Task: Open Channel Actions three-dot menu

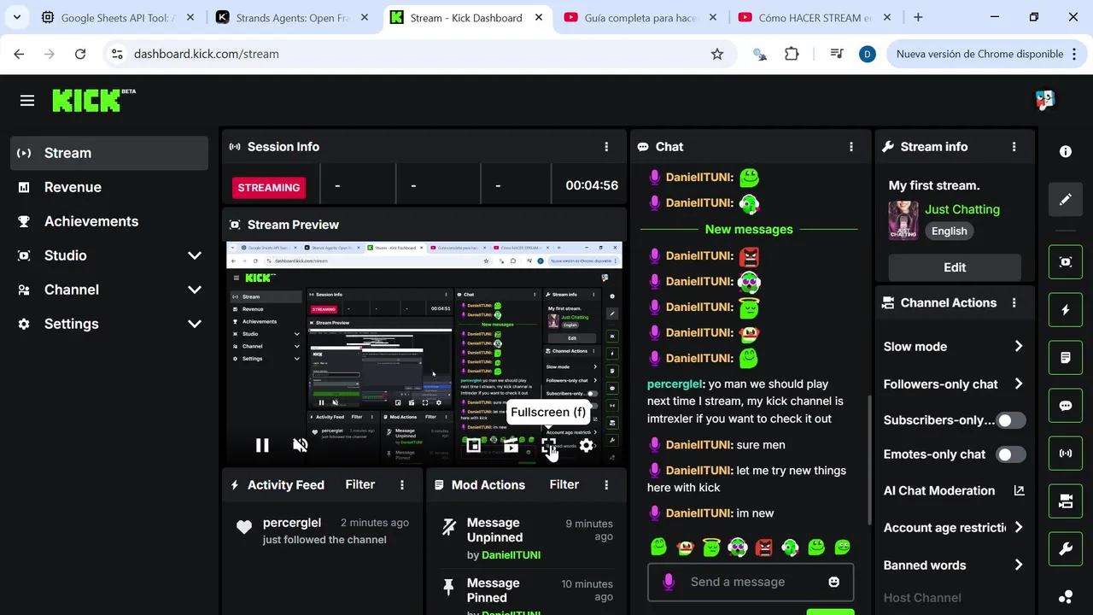Action: coord(1014,302)
